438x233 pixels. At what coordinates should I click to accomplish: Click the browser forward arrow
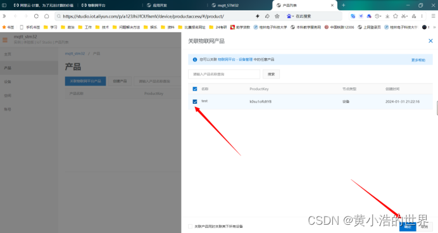click(26, 16)
